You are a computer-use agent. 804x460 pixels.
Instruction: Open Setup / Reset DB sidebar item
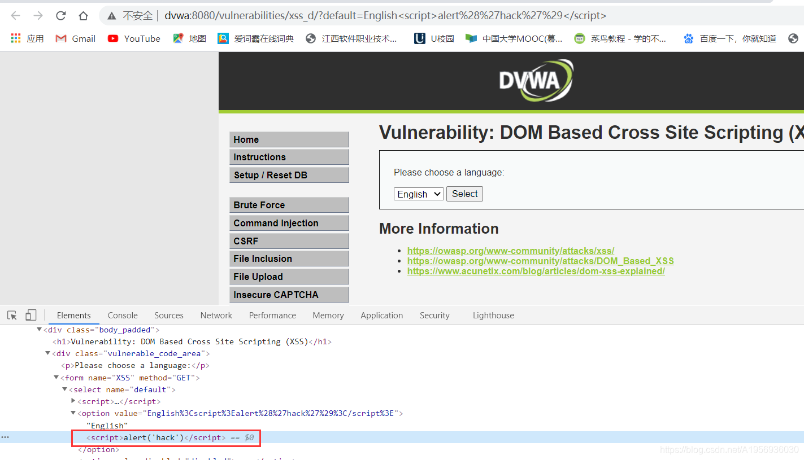click(289, 175)
